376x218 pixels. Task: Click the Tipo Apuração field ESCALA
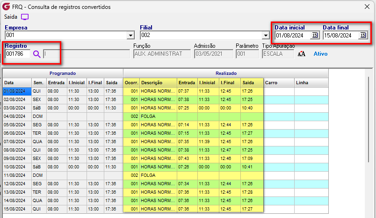(x=278, y=54)
